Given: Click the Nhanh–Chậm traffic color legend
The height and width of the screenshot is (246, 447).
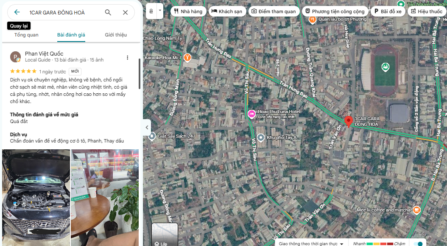Looking at the screenshot, I should pos(379,244).
